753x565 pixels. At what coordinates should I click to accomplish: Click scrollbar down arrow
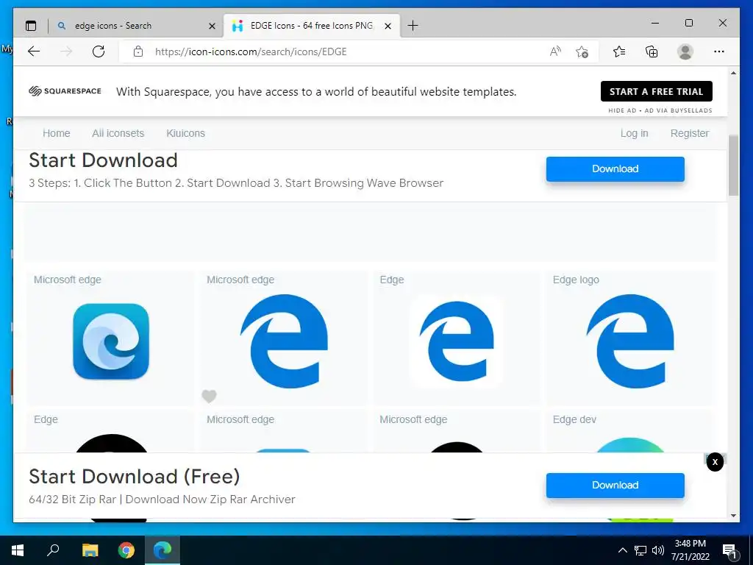coord(733,516)
